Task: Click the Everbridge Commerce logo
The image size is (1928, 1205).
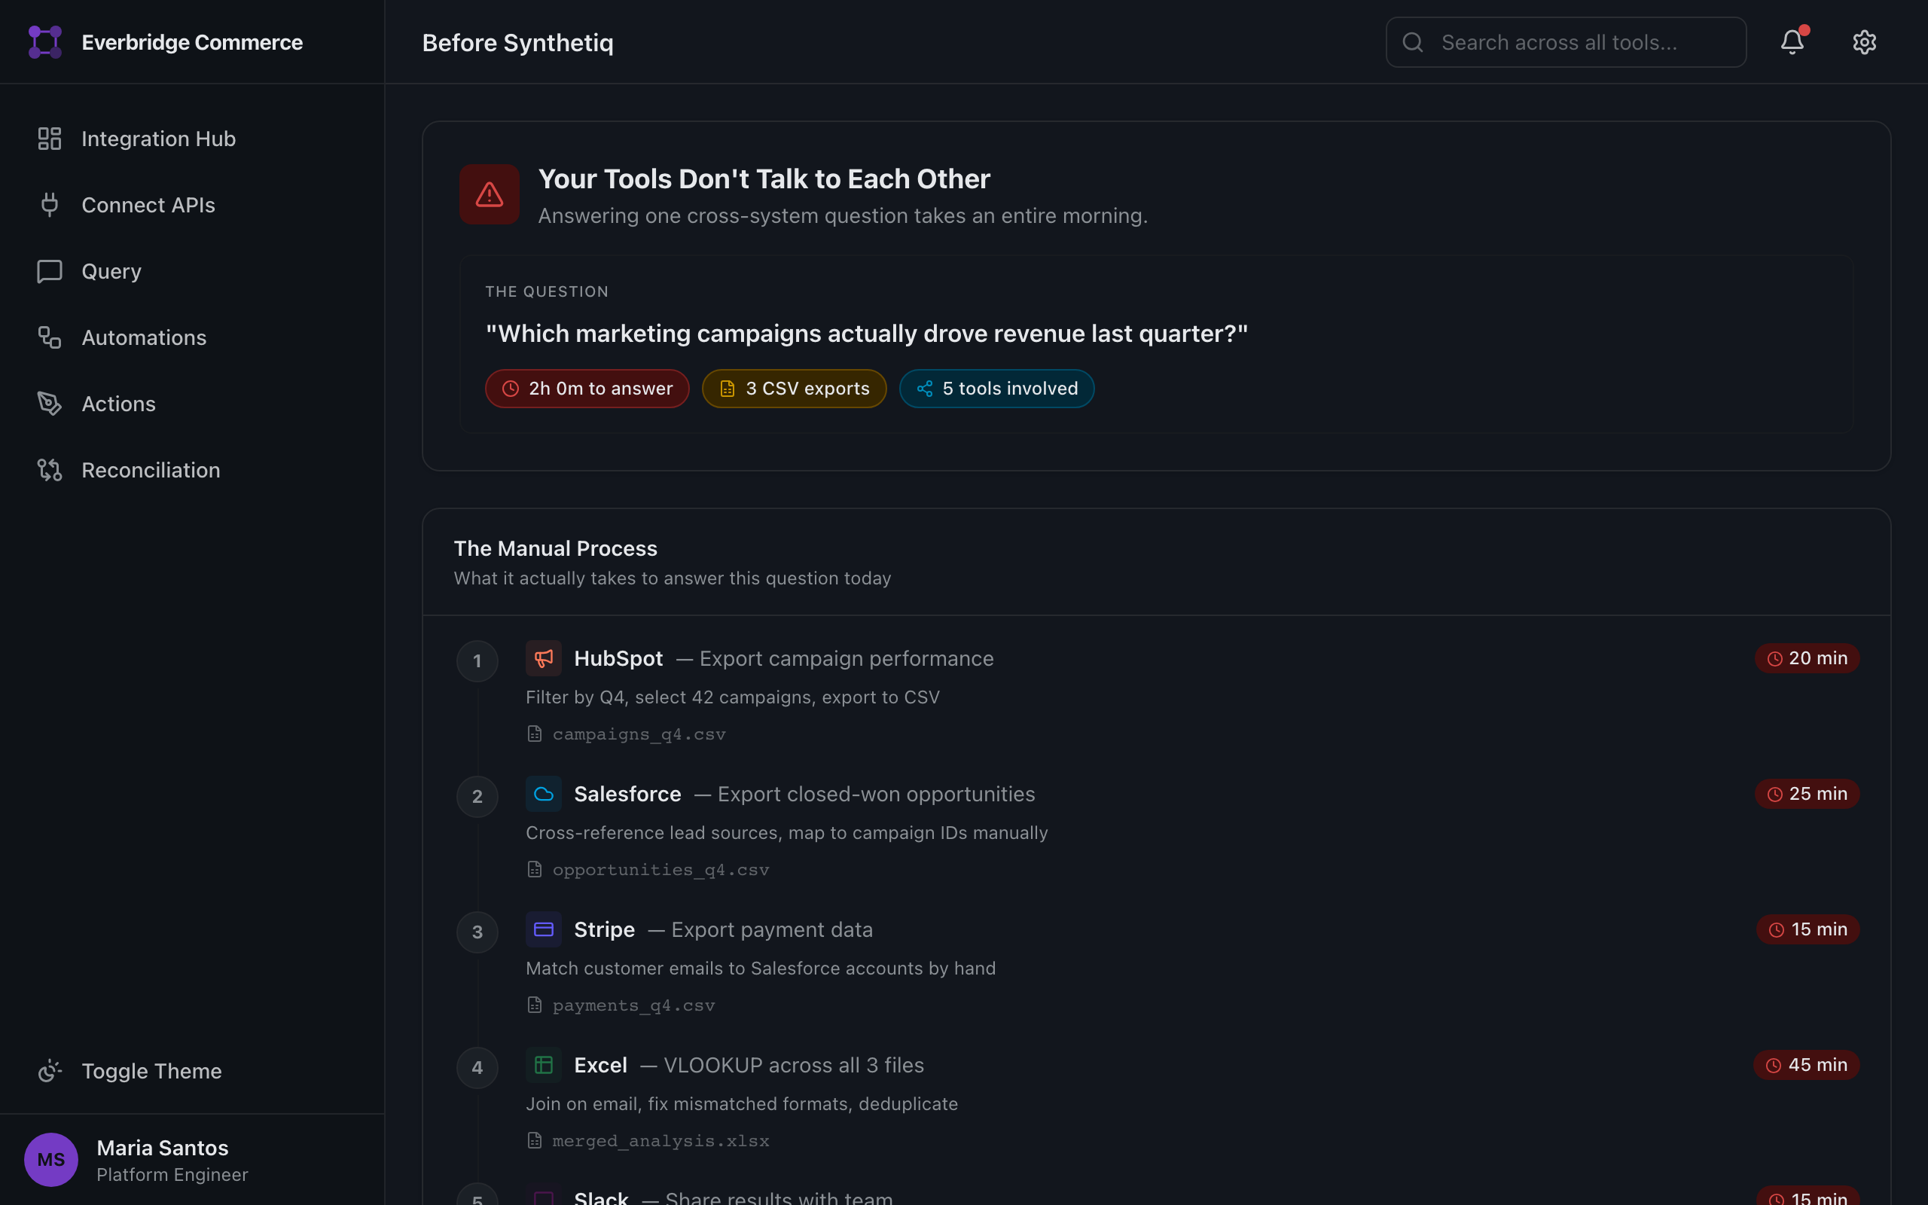Action: [45, 41]
